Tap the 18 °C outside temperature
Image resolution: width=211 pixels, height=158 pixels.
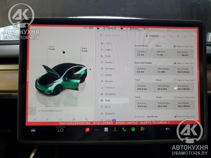[x=146, y=29]
